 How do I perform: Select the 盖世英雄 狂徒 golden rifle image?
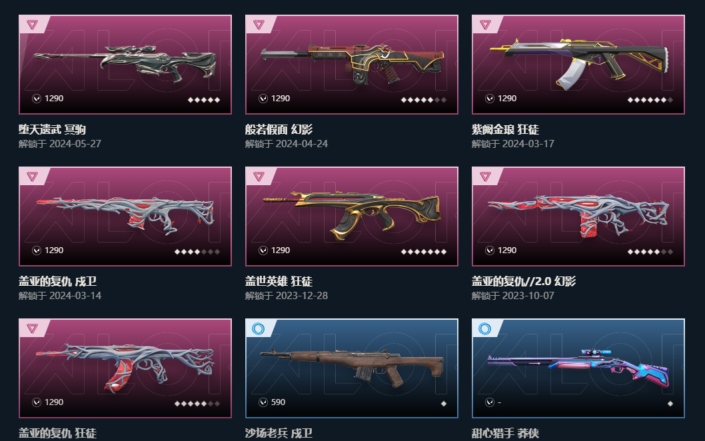pos(352,215)
